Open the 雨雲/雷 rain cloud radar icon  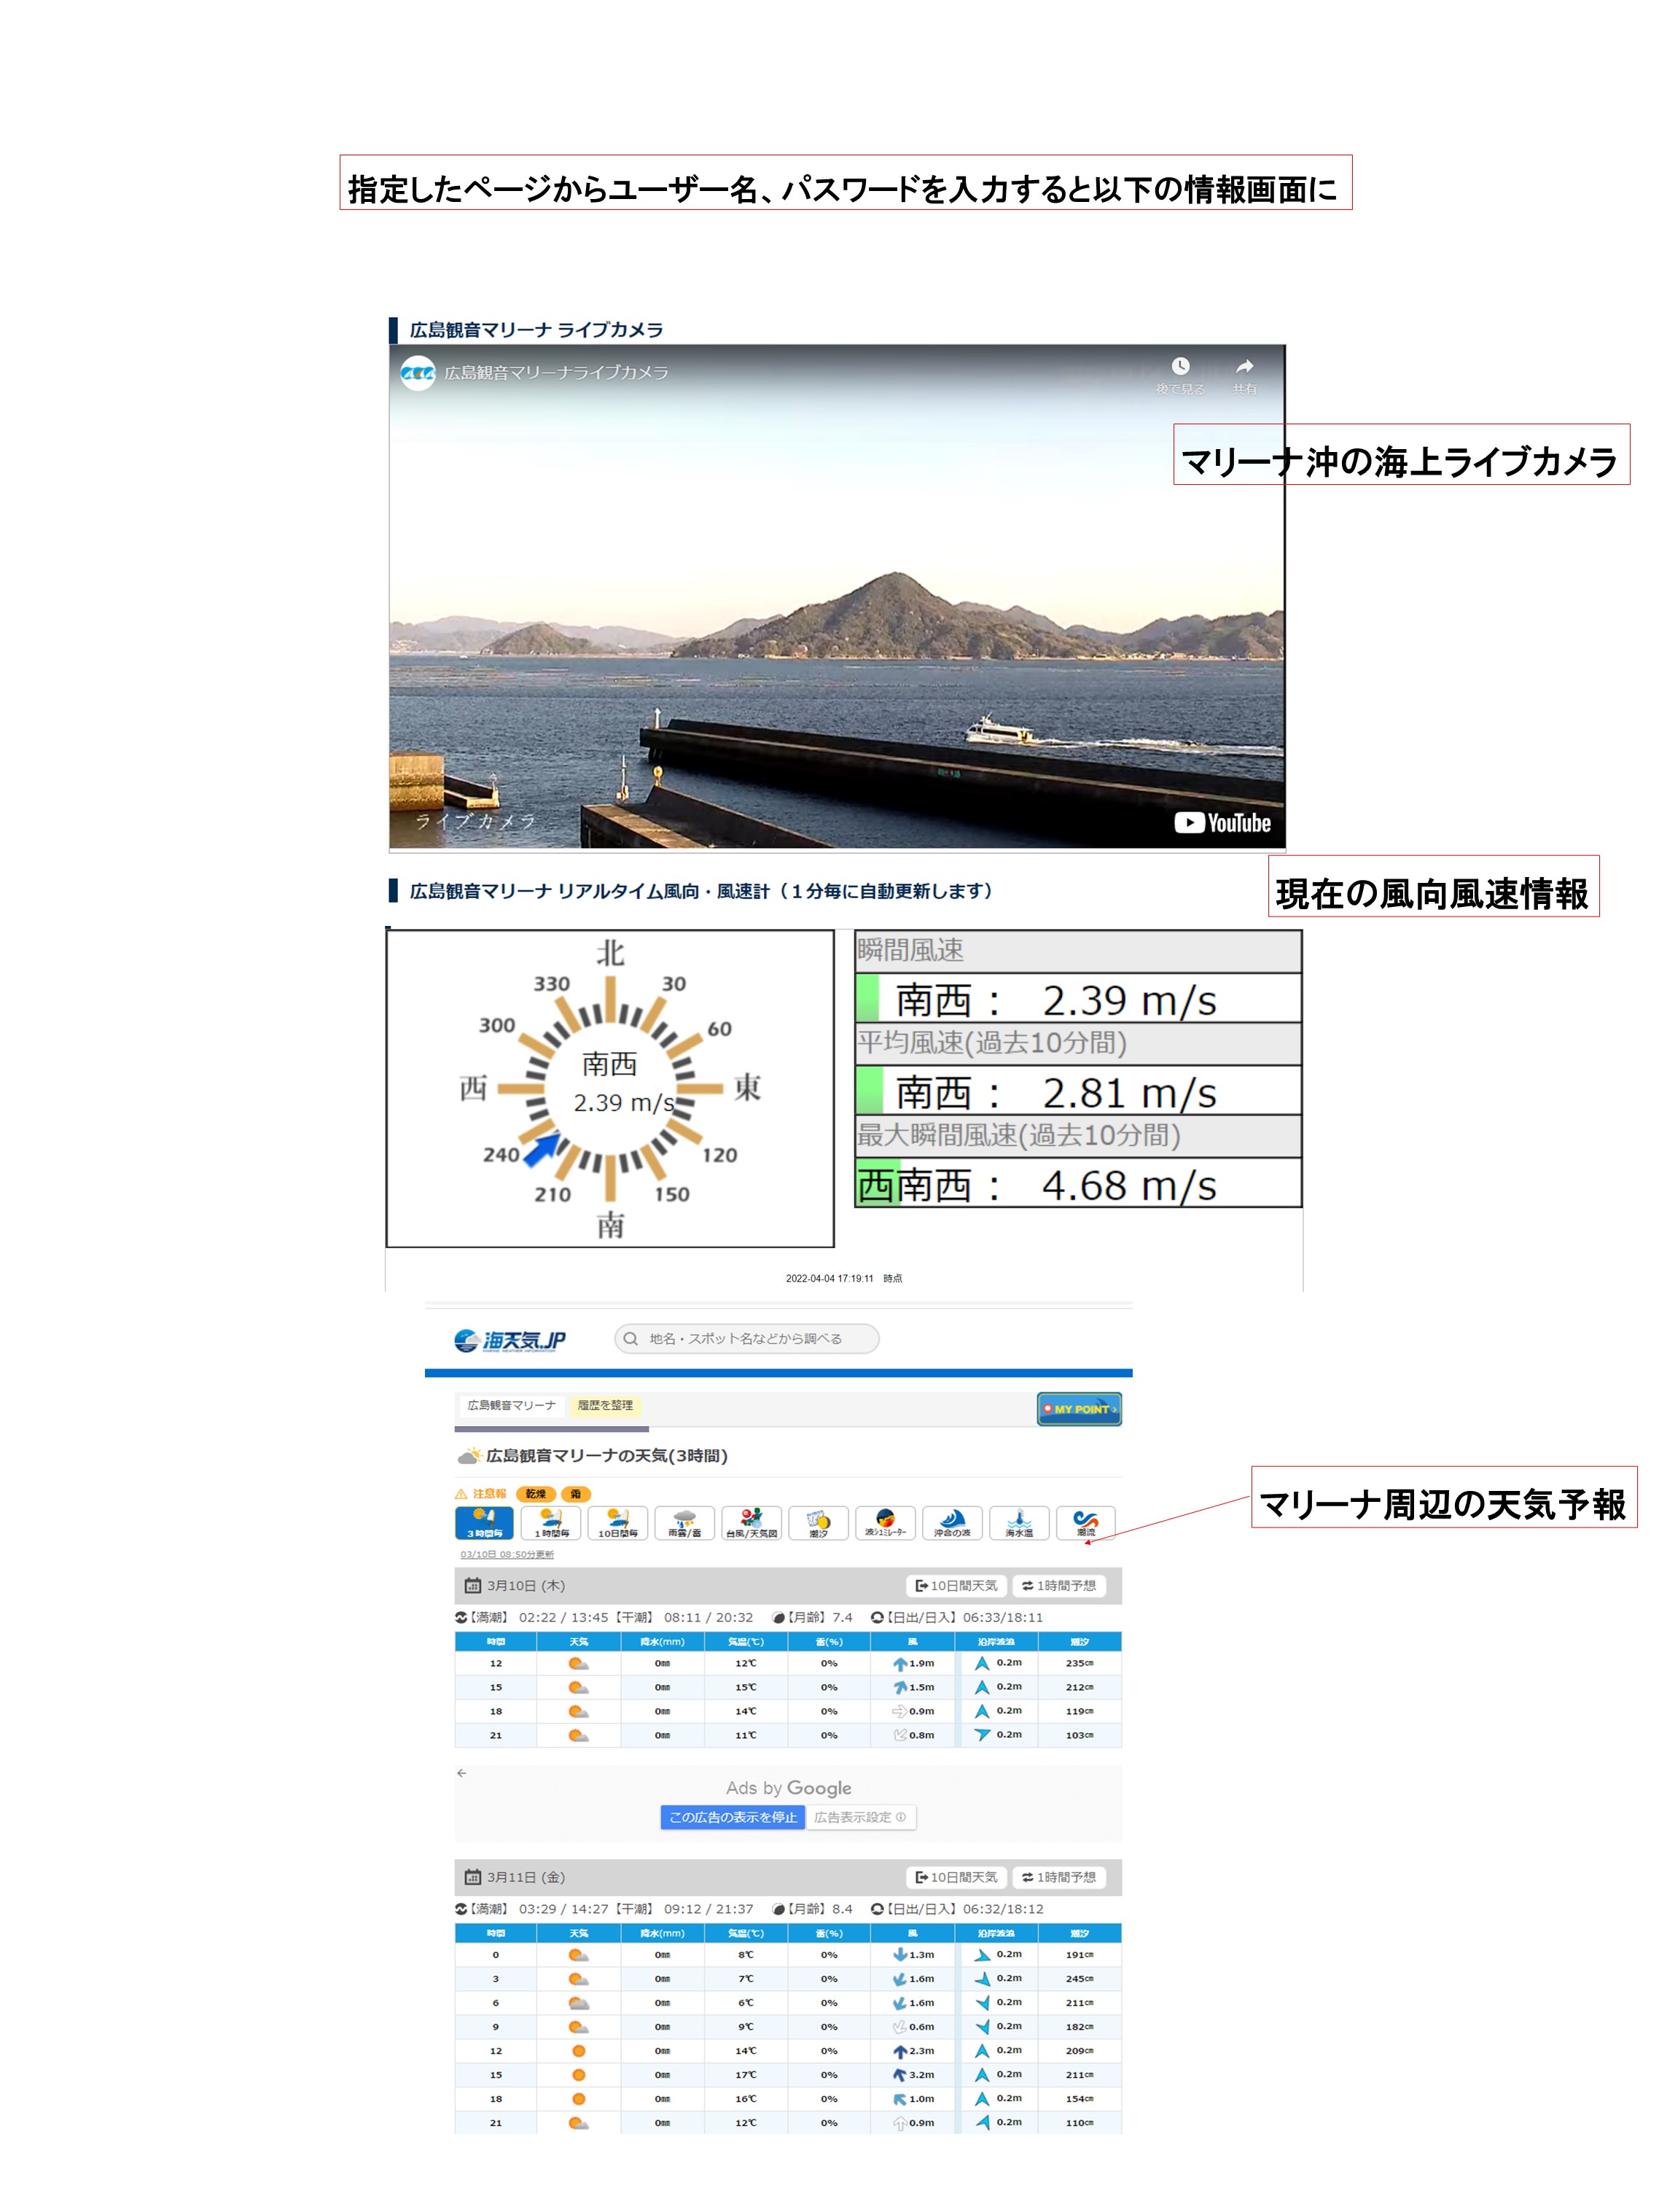click(x=684, y=1522)
